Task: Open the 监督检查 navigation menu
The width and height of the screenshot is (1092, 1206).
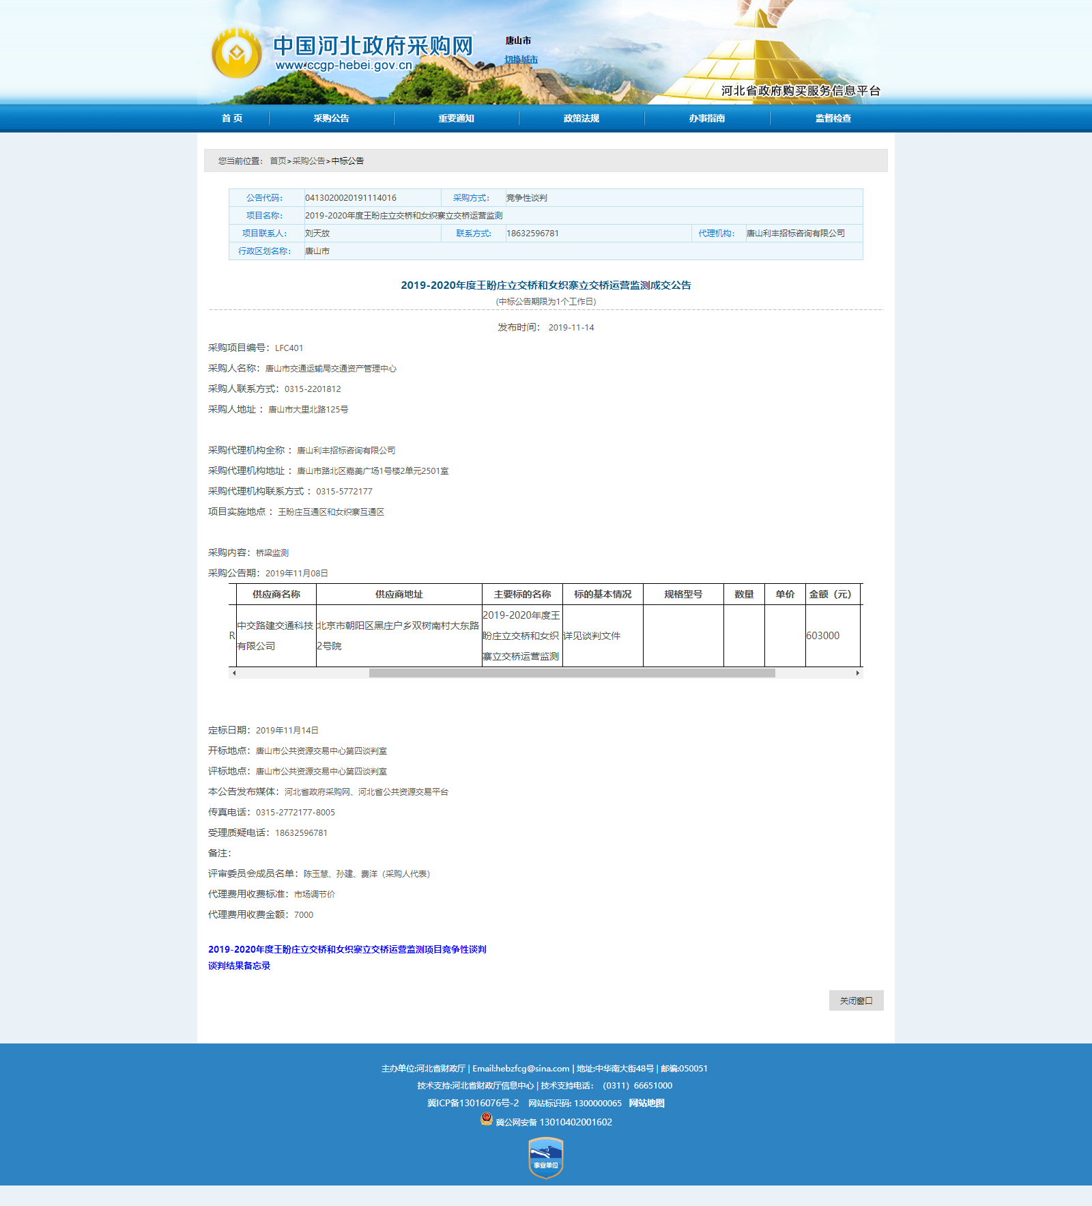Action: click(x=833, y=118)
